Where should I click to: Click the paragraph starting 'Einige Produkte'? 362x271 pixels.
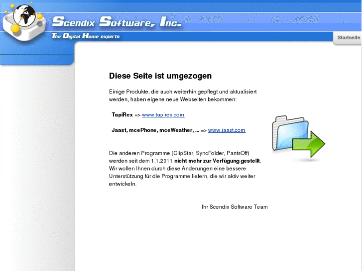pos(183,95)
